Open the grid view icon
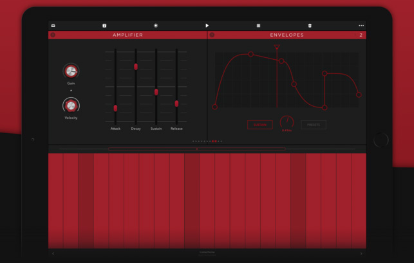414x263 pixels. click(x=258, y=26)
